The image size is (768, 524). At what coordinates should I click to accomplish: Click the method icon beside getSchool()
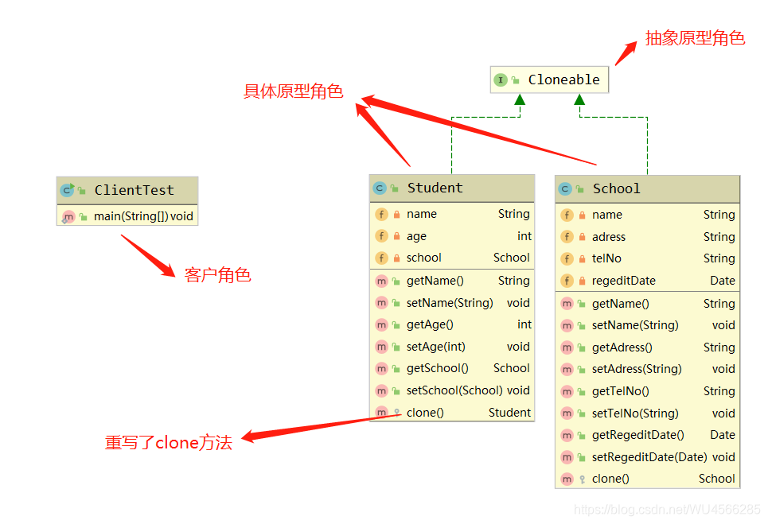(381, 368)
